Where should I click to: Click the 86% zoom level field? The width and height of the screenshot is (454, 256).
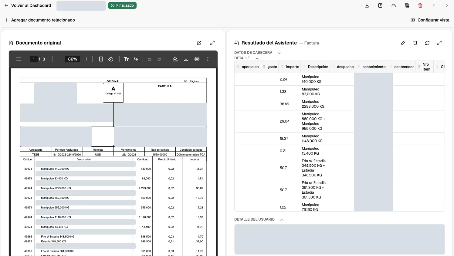tap(73, 59)
